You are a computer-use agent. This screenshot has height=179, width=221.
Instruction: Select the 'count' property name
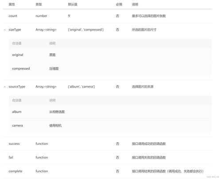(13, 16)
